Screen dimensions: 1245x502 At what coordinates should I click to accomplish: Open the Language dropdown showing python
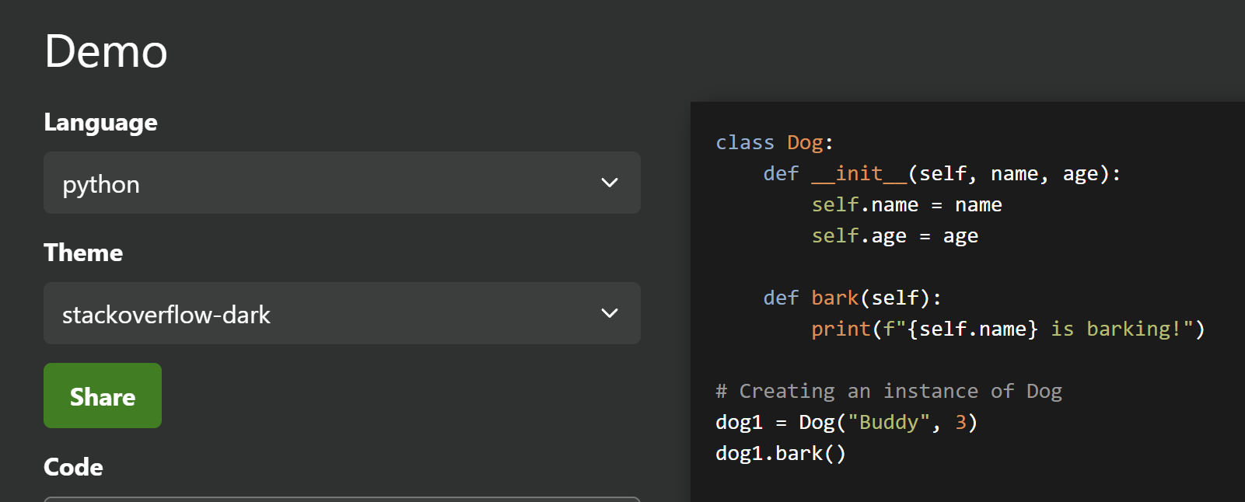[x=342, y=183]
